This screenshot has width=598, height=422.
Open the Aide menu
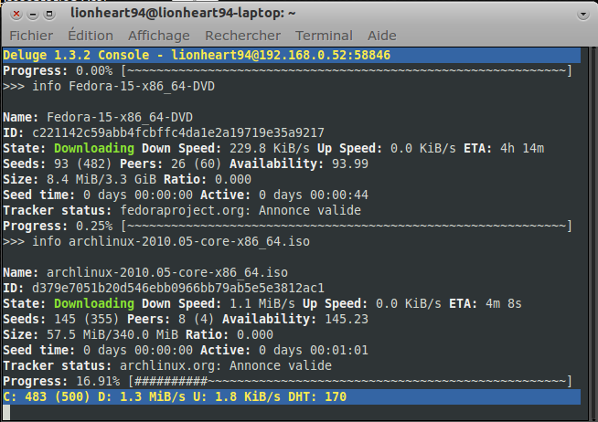coord(382,36)
